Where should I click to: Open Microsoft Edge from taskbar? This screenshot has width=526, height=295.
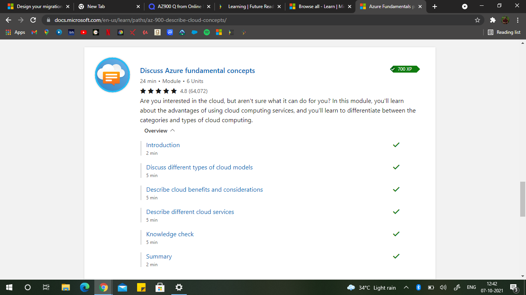(x=85, y=287)
